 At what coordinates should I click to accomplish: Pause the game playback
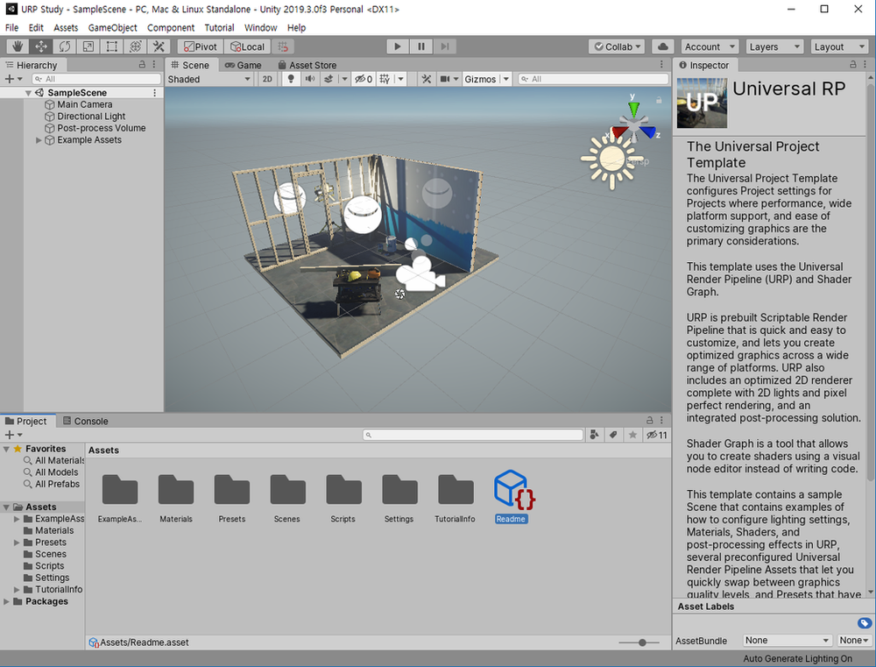coord(421,46)
